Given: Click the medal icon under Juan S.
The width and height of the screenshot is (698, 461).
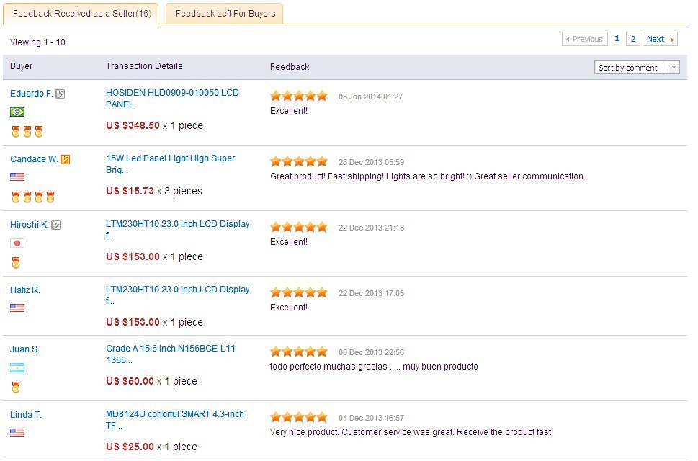Looking at the screenshot, I should tap(16, 388).
